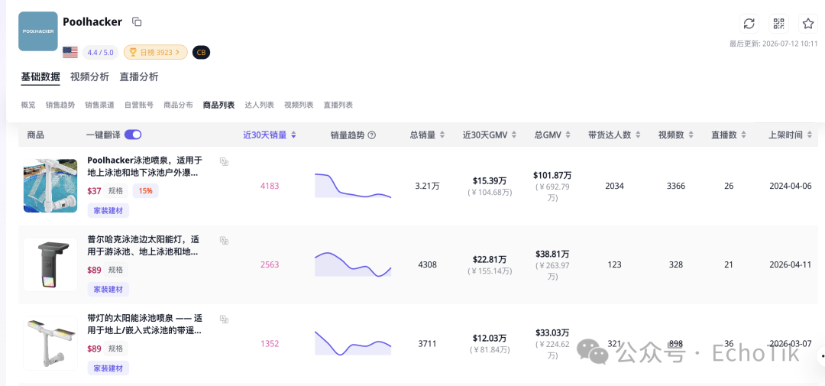Viewport: 825px width, 386px height.
Task: Open the 日榜 3923 ranking badge
Action: tap(155, 52)
